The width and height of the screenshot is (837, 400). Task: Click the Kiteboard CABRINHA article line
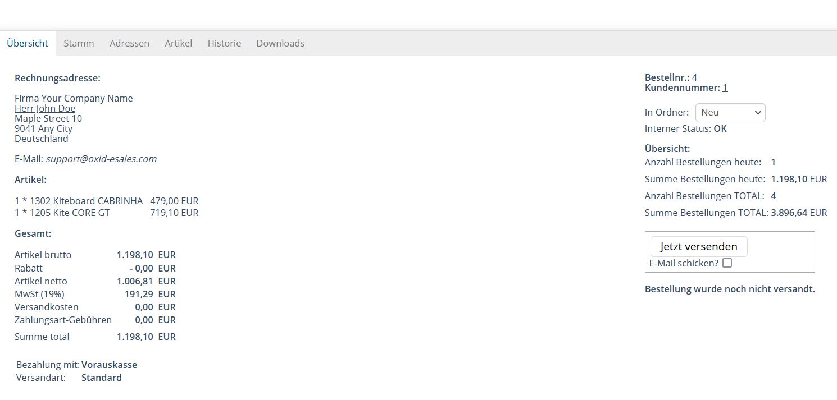pyautogui.click(x=79, y=201)
